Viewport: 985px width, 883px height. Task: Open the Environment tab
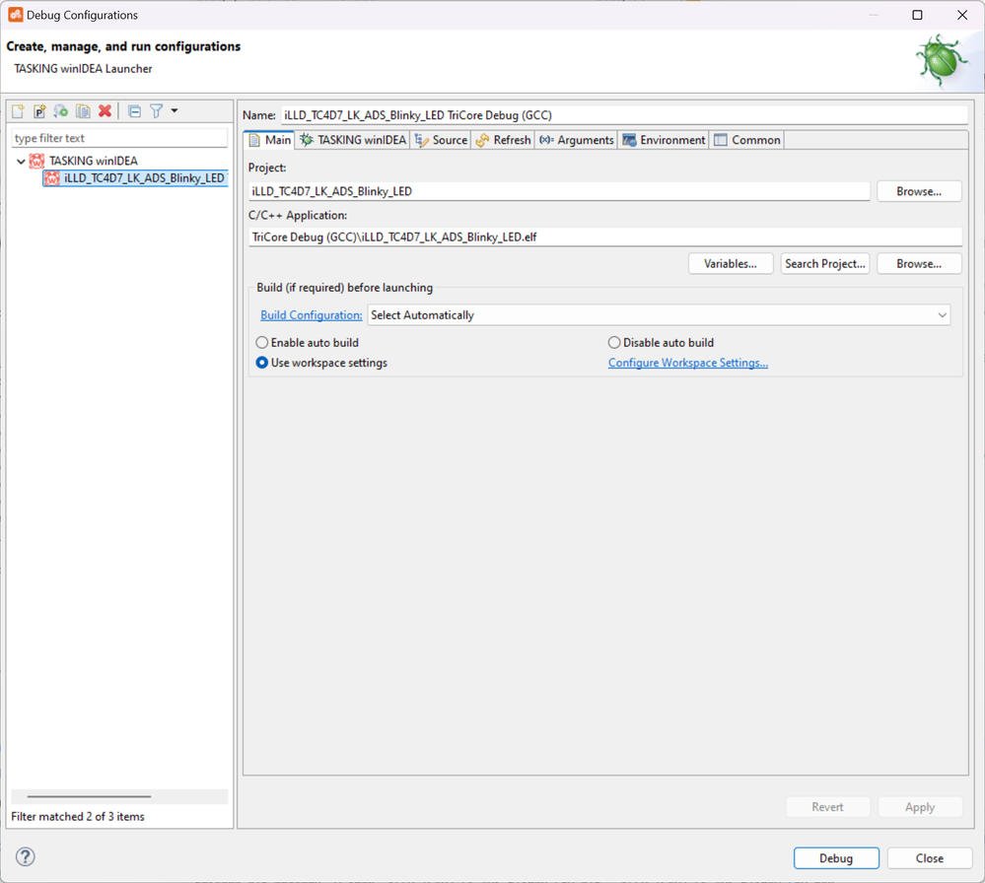[x=663, y=140]
